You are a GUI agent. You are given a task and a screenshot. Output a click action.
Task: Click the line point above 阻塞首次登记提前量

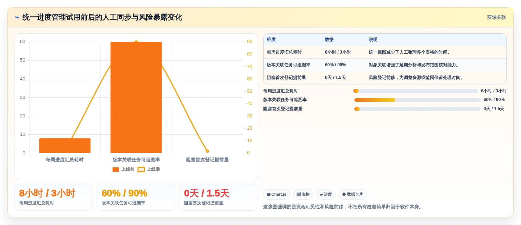tap(207, 151)
